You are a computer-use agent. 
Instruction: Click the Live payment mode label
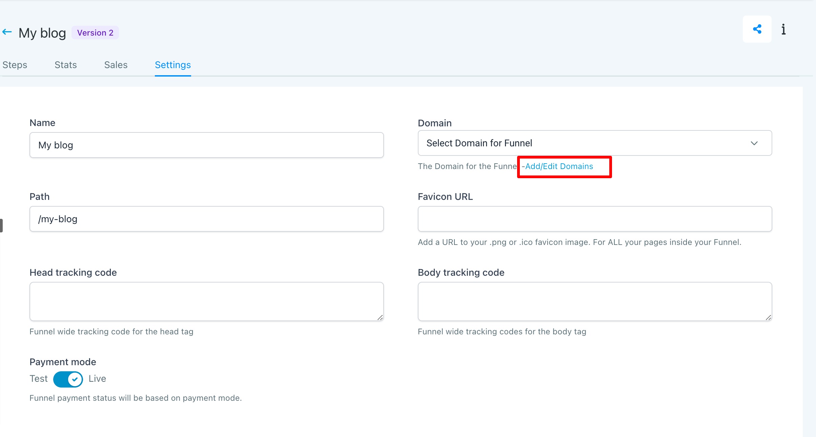[x=97, y=379]
